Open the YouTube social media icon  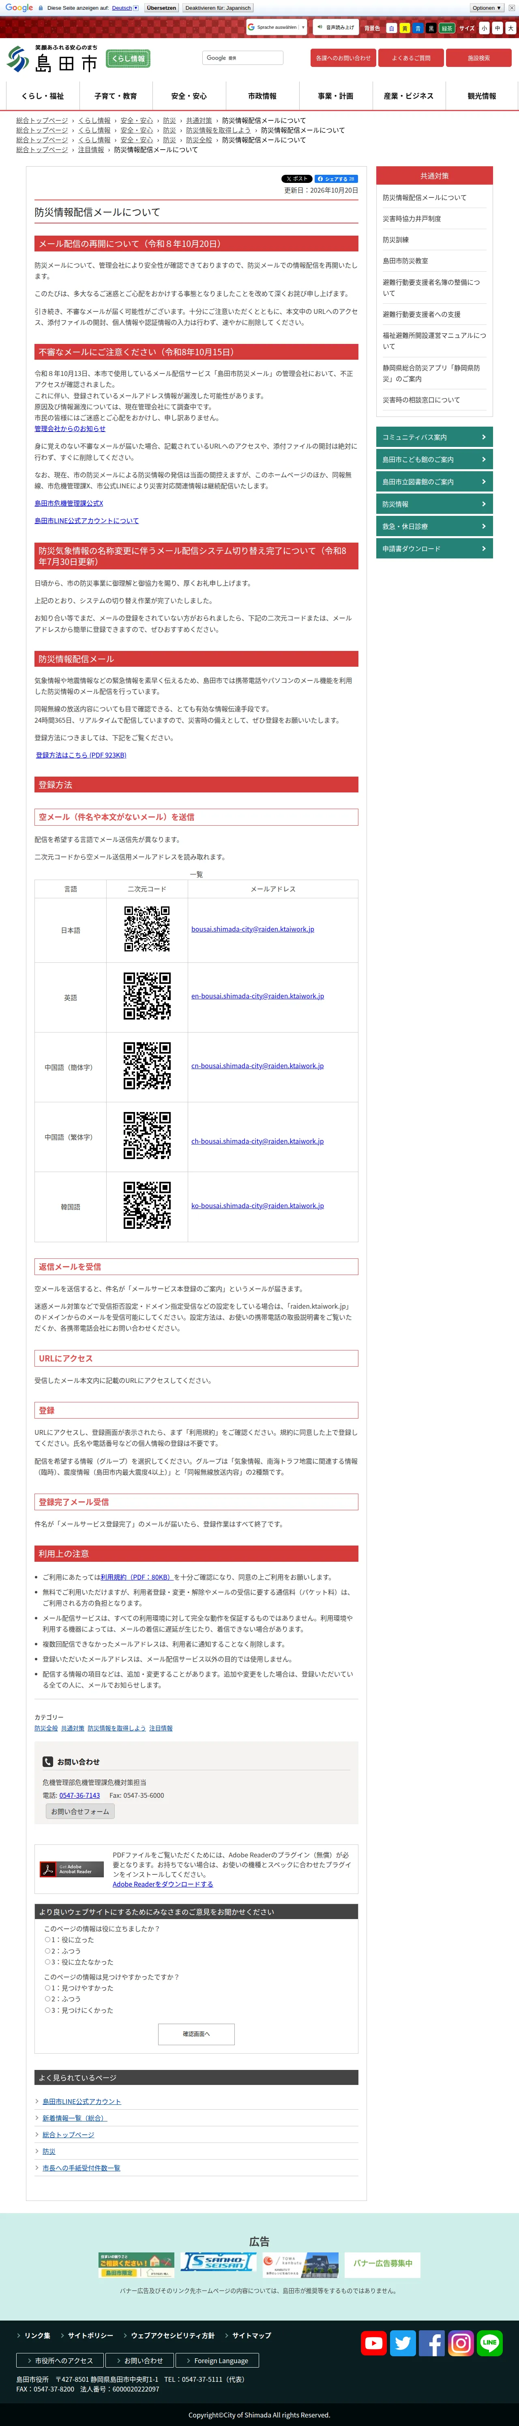point(373,2343)
